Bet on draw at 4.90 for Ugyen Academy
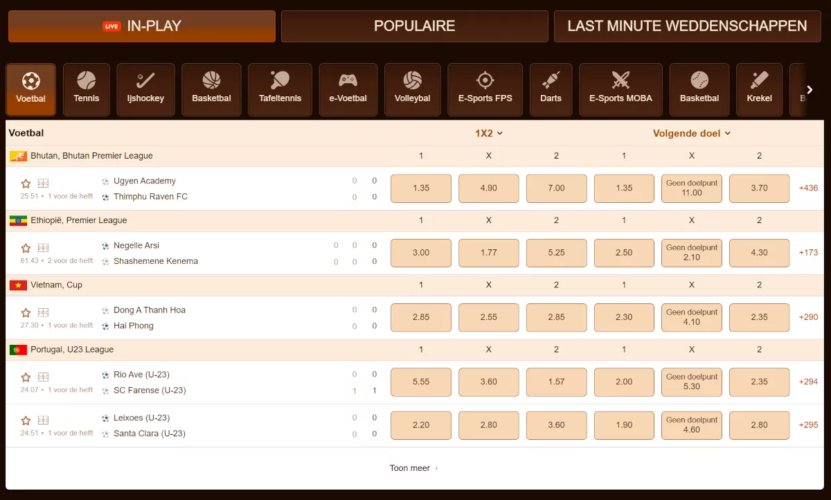The height and width of the screenshot is (500, 831). point(489,188)
